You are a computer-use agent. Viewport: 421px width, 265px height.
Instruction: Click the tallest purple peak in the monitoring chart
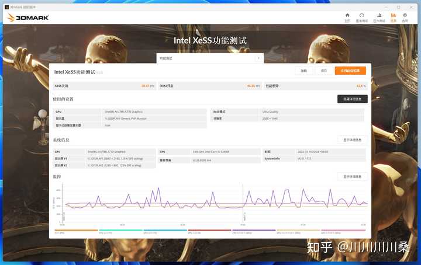[158, 189]
